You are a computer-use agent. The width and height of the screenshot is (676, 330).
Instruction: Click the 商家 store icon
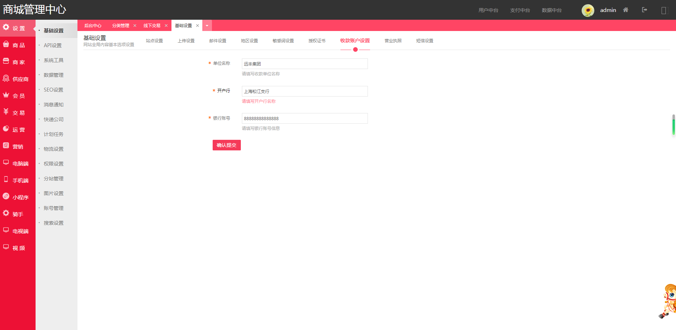pyautogui.click(x=6, y=61)
